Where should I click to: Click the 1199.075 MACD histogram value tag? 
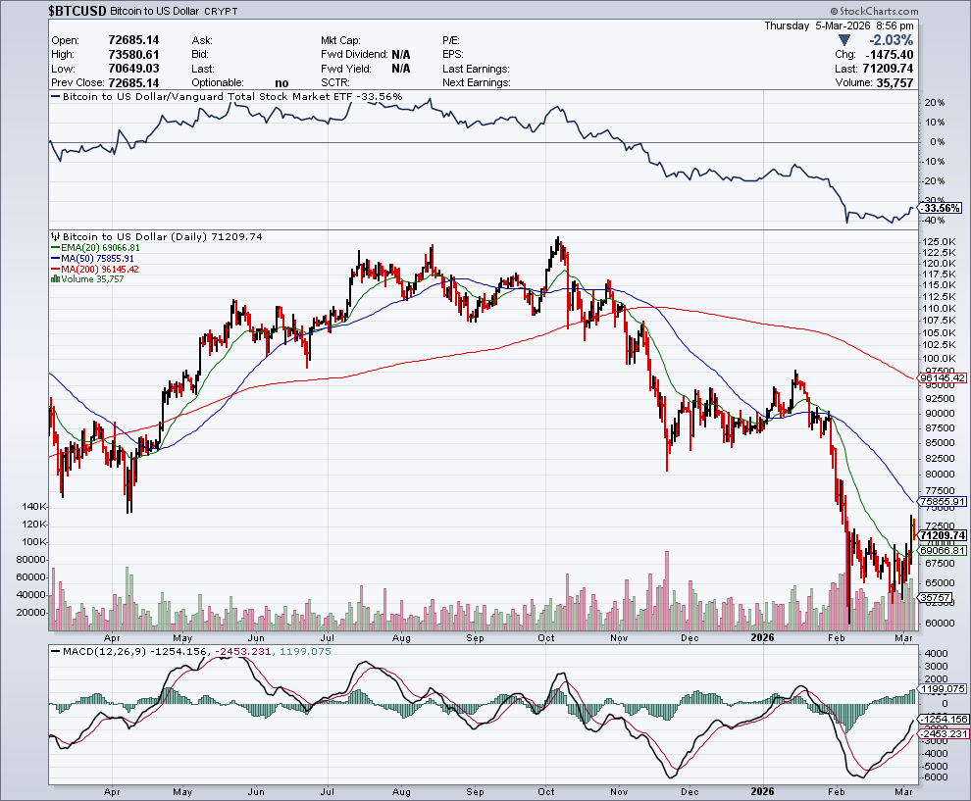[944, 689]
